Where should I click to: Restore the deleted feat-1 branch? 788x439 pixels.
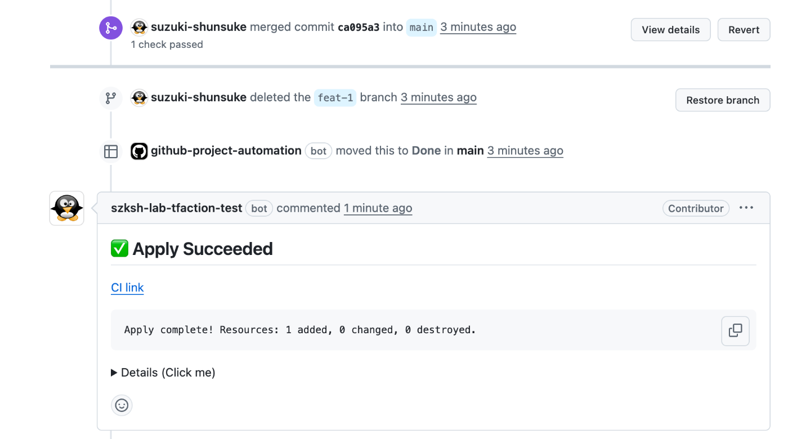coord(723,100)
